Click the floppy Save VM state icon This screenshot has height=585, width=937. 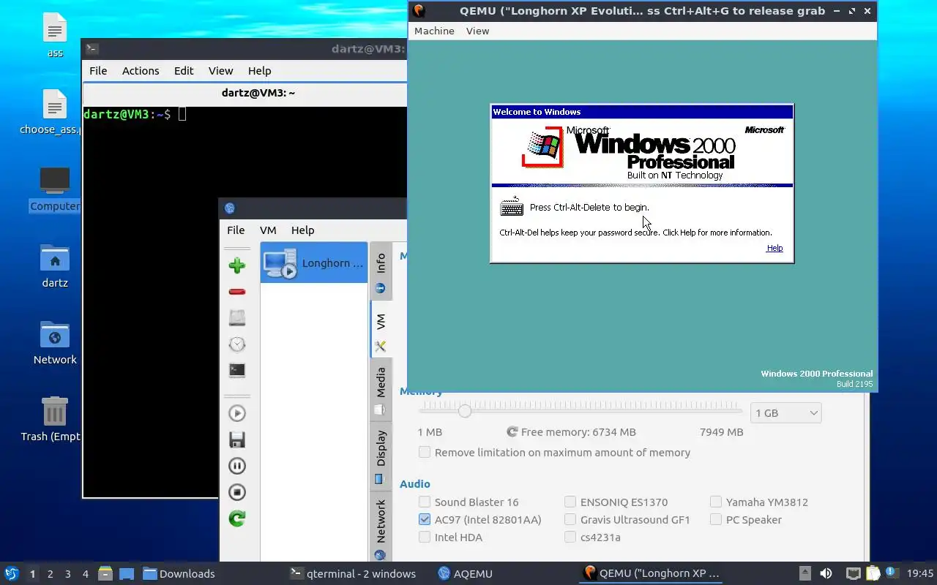click(236, 439)
